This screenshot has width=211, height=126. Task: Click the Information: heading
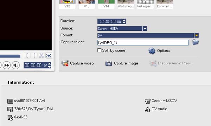pos(21,82)
